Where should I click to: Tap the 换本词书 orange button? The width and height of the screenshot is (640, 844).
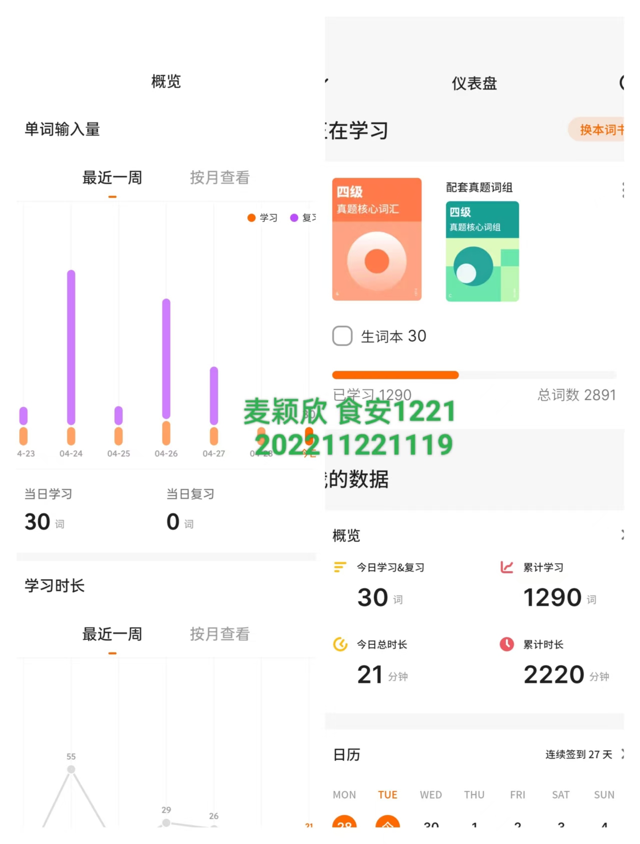596,130
